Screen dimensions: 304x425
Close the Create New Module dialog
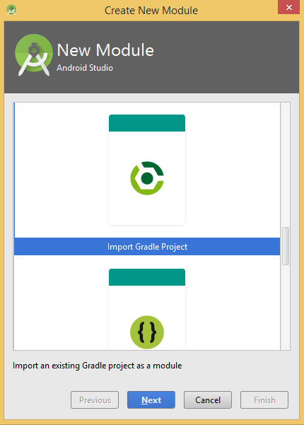tap(289, 7)
